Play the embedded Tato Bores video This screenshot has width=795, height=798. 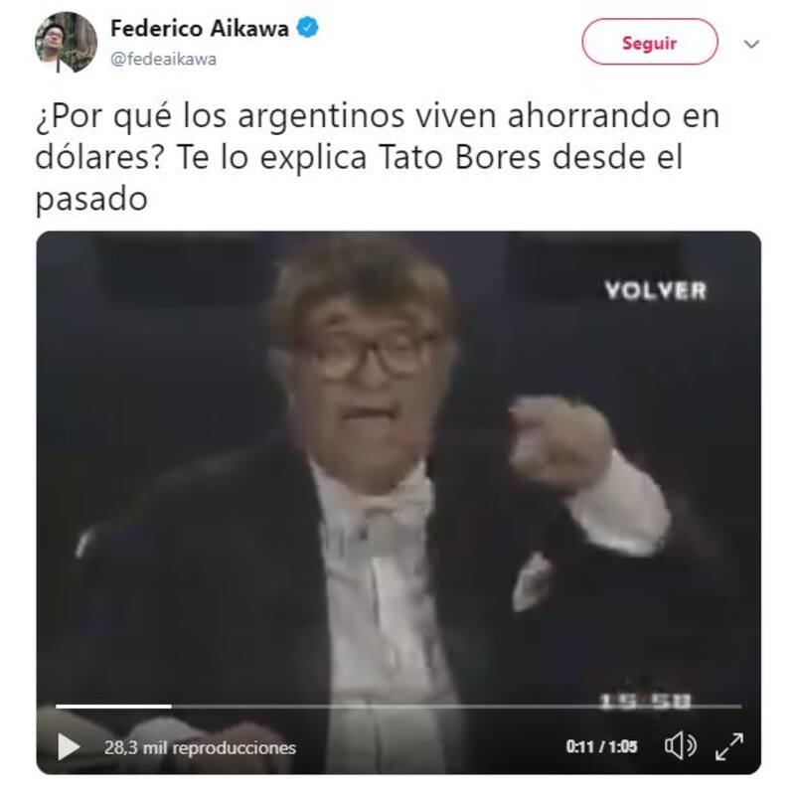pos(69,746)
